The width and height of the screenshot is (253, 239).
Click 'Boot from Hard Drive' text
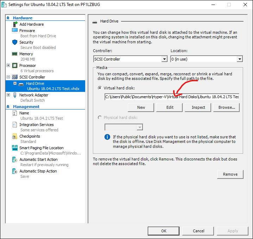coord(38,36)
